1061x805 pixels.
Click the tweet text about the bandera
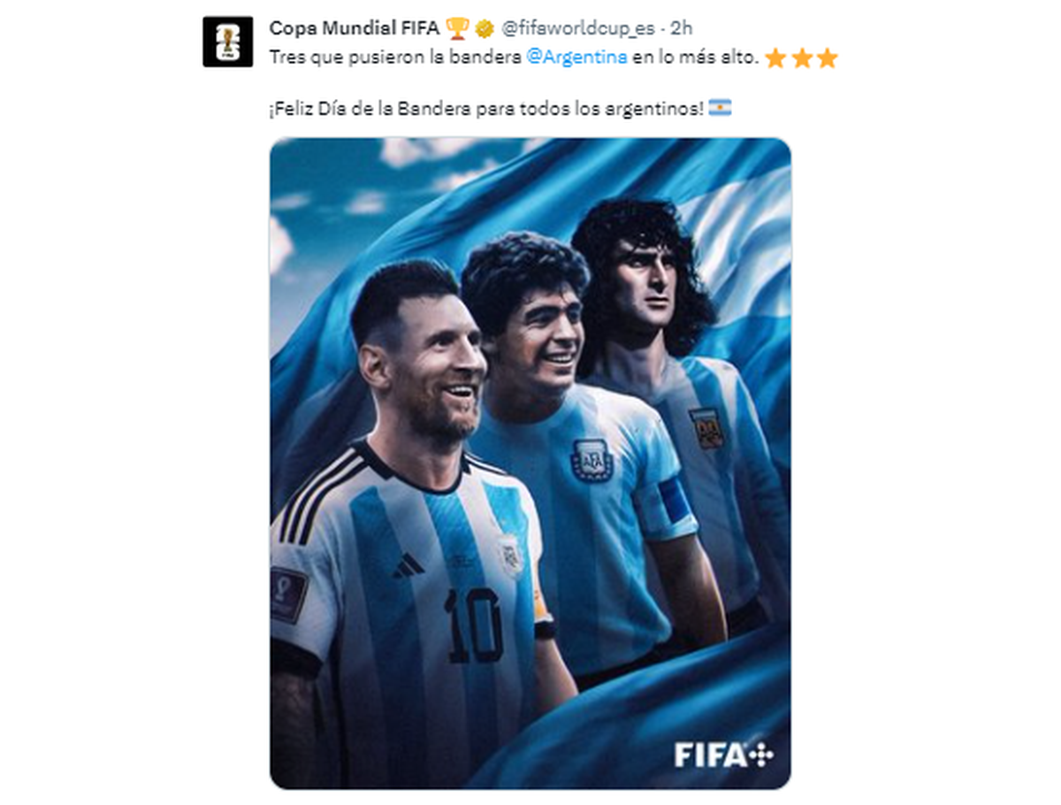coord(513,57)
